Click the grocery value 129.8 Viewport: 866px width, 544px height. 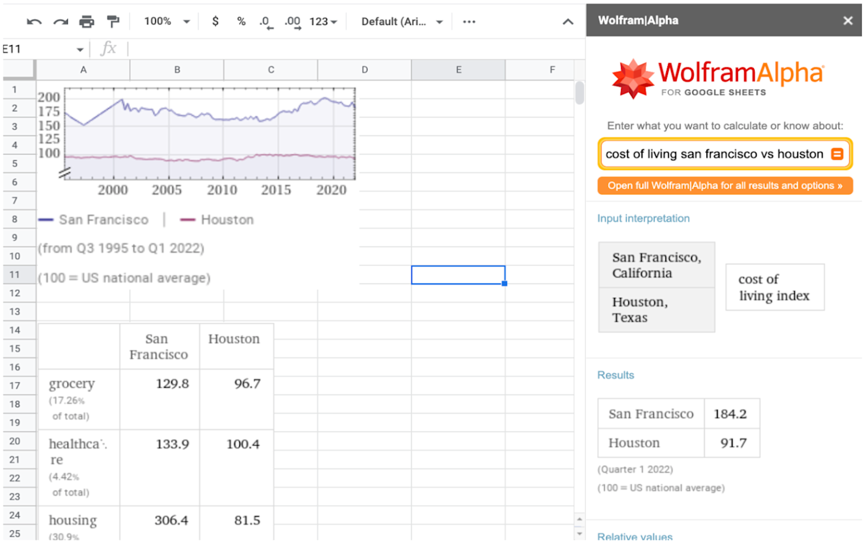(172, 384)
